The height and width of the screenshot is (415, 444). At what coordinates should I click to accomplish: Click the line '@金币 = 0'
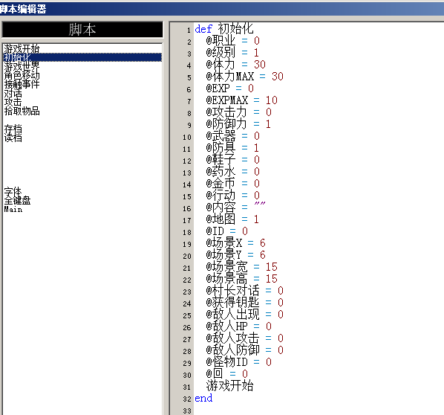[232, 184]
